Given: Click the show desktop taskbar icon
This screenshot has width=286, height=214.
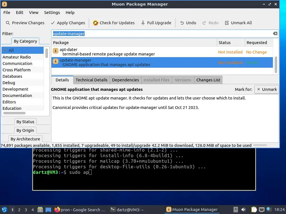Looking at the screenshot, I should pos(48,210).
